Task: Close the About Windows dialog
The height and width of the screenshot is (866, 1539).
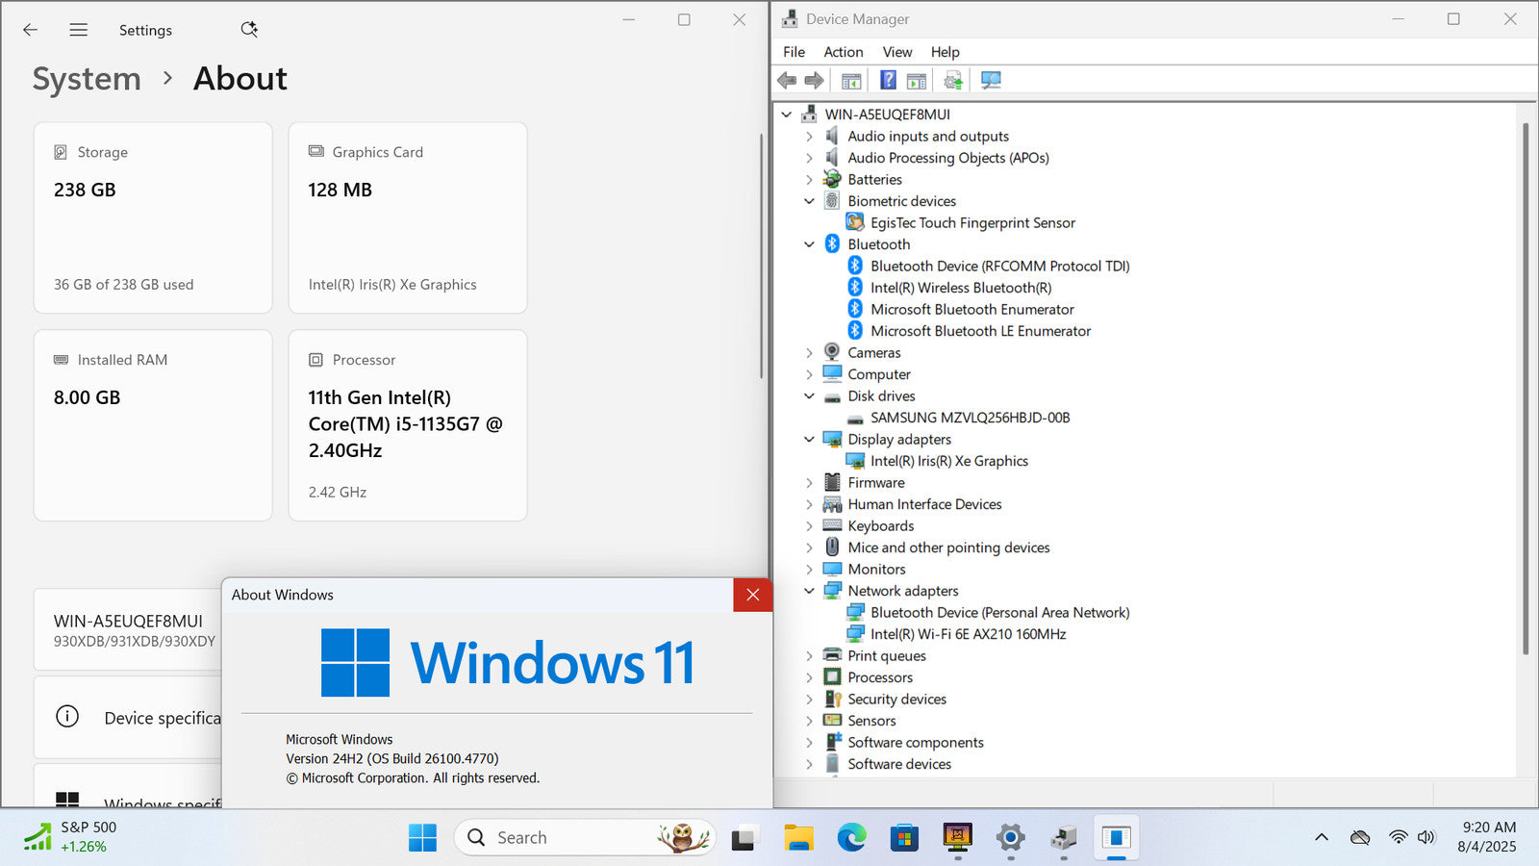Action: [x=752, y=595]
